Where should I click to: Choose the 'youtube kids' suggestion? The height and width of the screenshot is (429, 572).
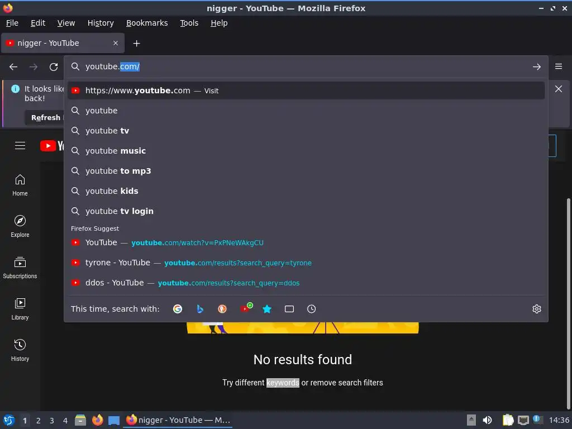pos(306,191)
